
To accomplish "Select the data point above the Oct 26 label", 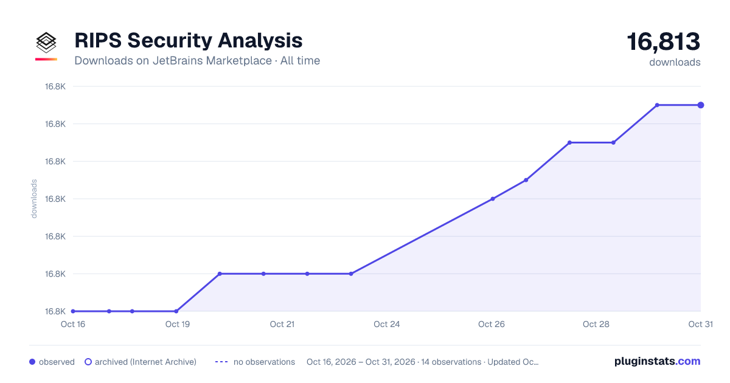I will coord(493,199).
